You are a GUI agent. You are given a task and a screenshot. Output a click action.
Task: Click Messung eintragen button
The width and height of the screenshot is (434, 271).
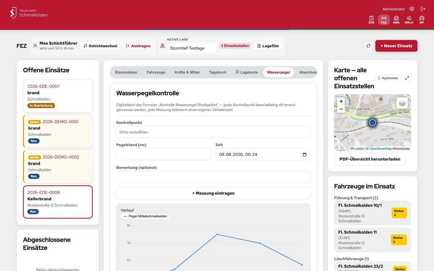coord(213,193)
